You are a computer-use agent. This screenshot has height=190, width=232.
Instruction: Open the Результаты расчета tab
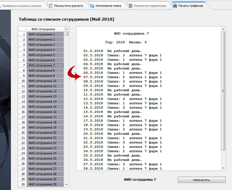(69, 6)
